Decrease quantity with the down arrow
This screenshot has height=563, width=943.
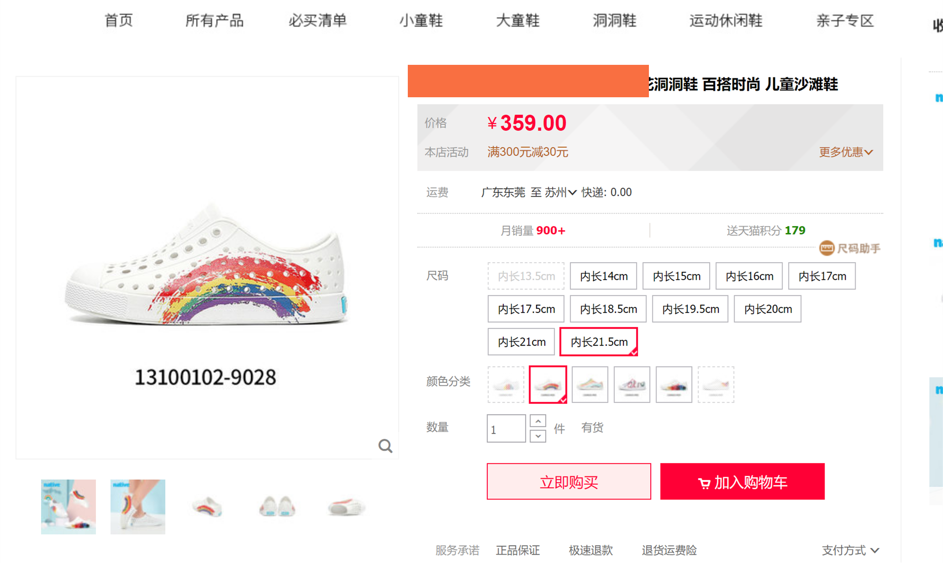click(x=538, y=436)
